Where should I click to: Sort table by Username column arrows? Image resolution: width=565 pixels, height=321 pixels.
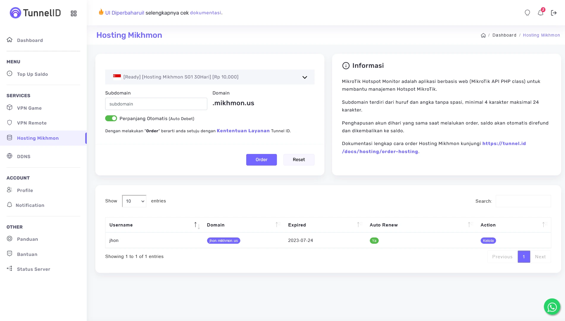coord(197,225)
